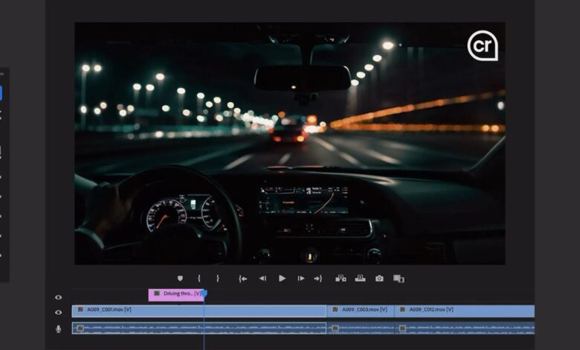Click the audio clip below A009_C003.mov

point(361,328)
